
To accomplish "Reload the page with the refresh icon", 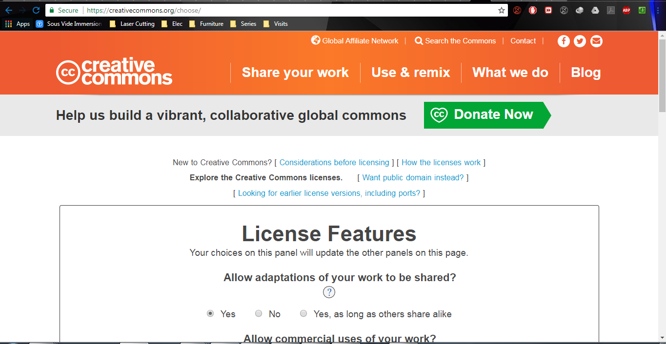I will (x=36, y=10).
